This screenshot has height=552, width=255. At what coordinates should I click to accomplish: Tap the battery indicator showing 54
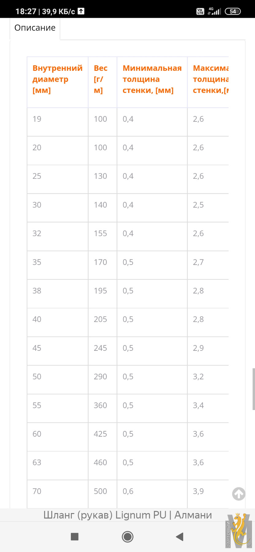(x=233, y=11)
